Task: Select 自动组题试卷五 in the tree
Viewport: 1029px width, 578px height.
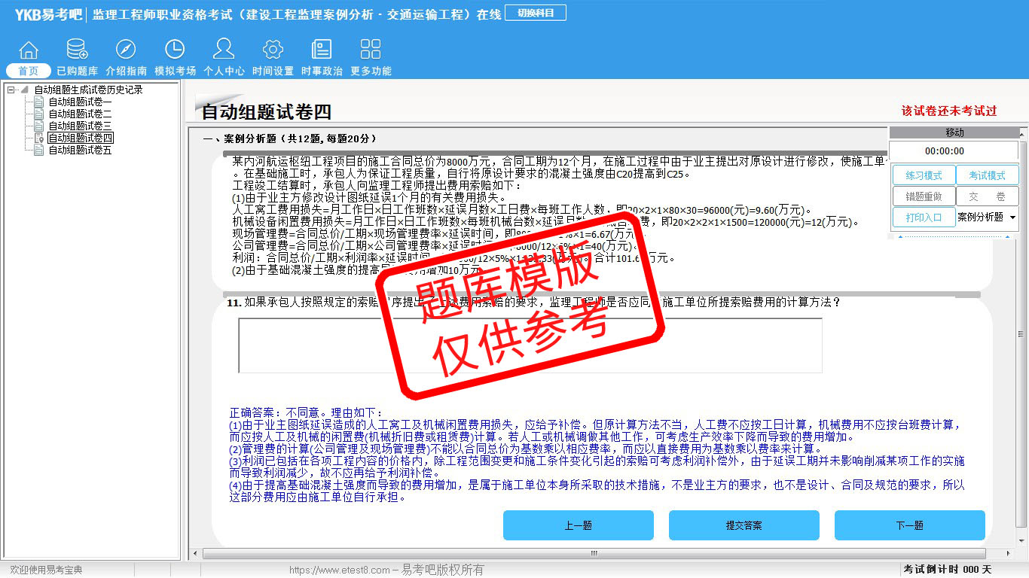Action: (80, 151)
